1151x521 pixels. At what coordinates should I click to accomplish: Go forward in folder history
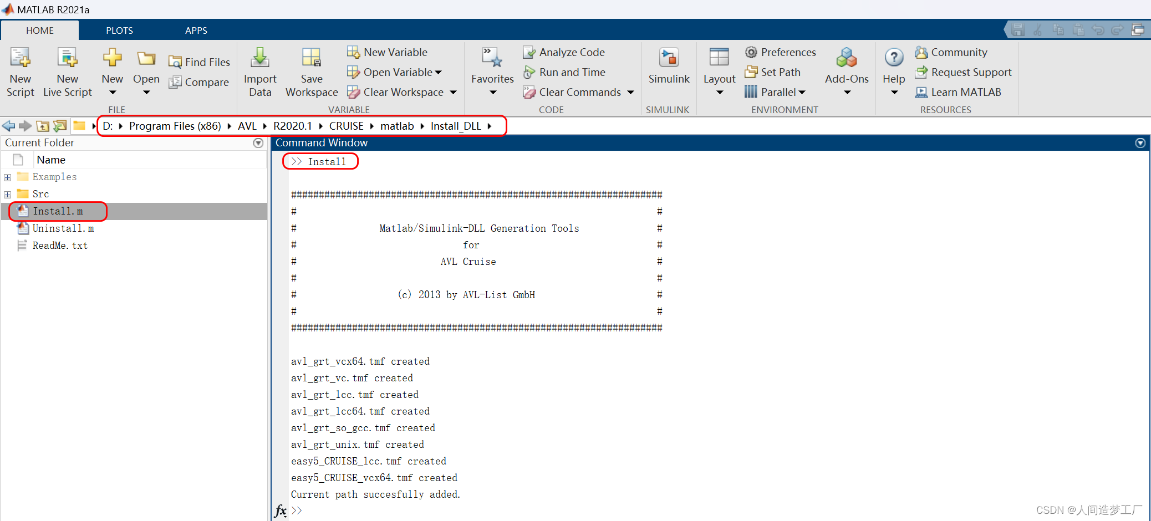coord(25,126)
